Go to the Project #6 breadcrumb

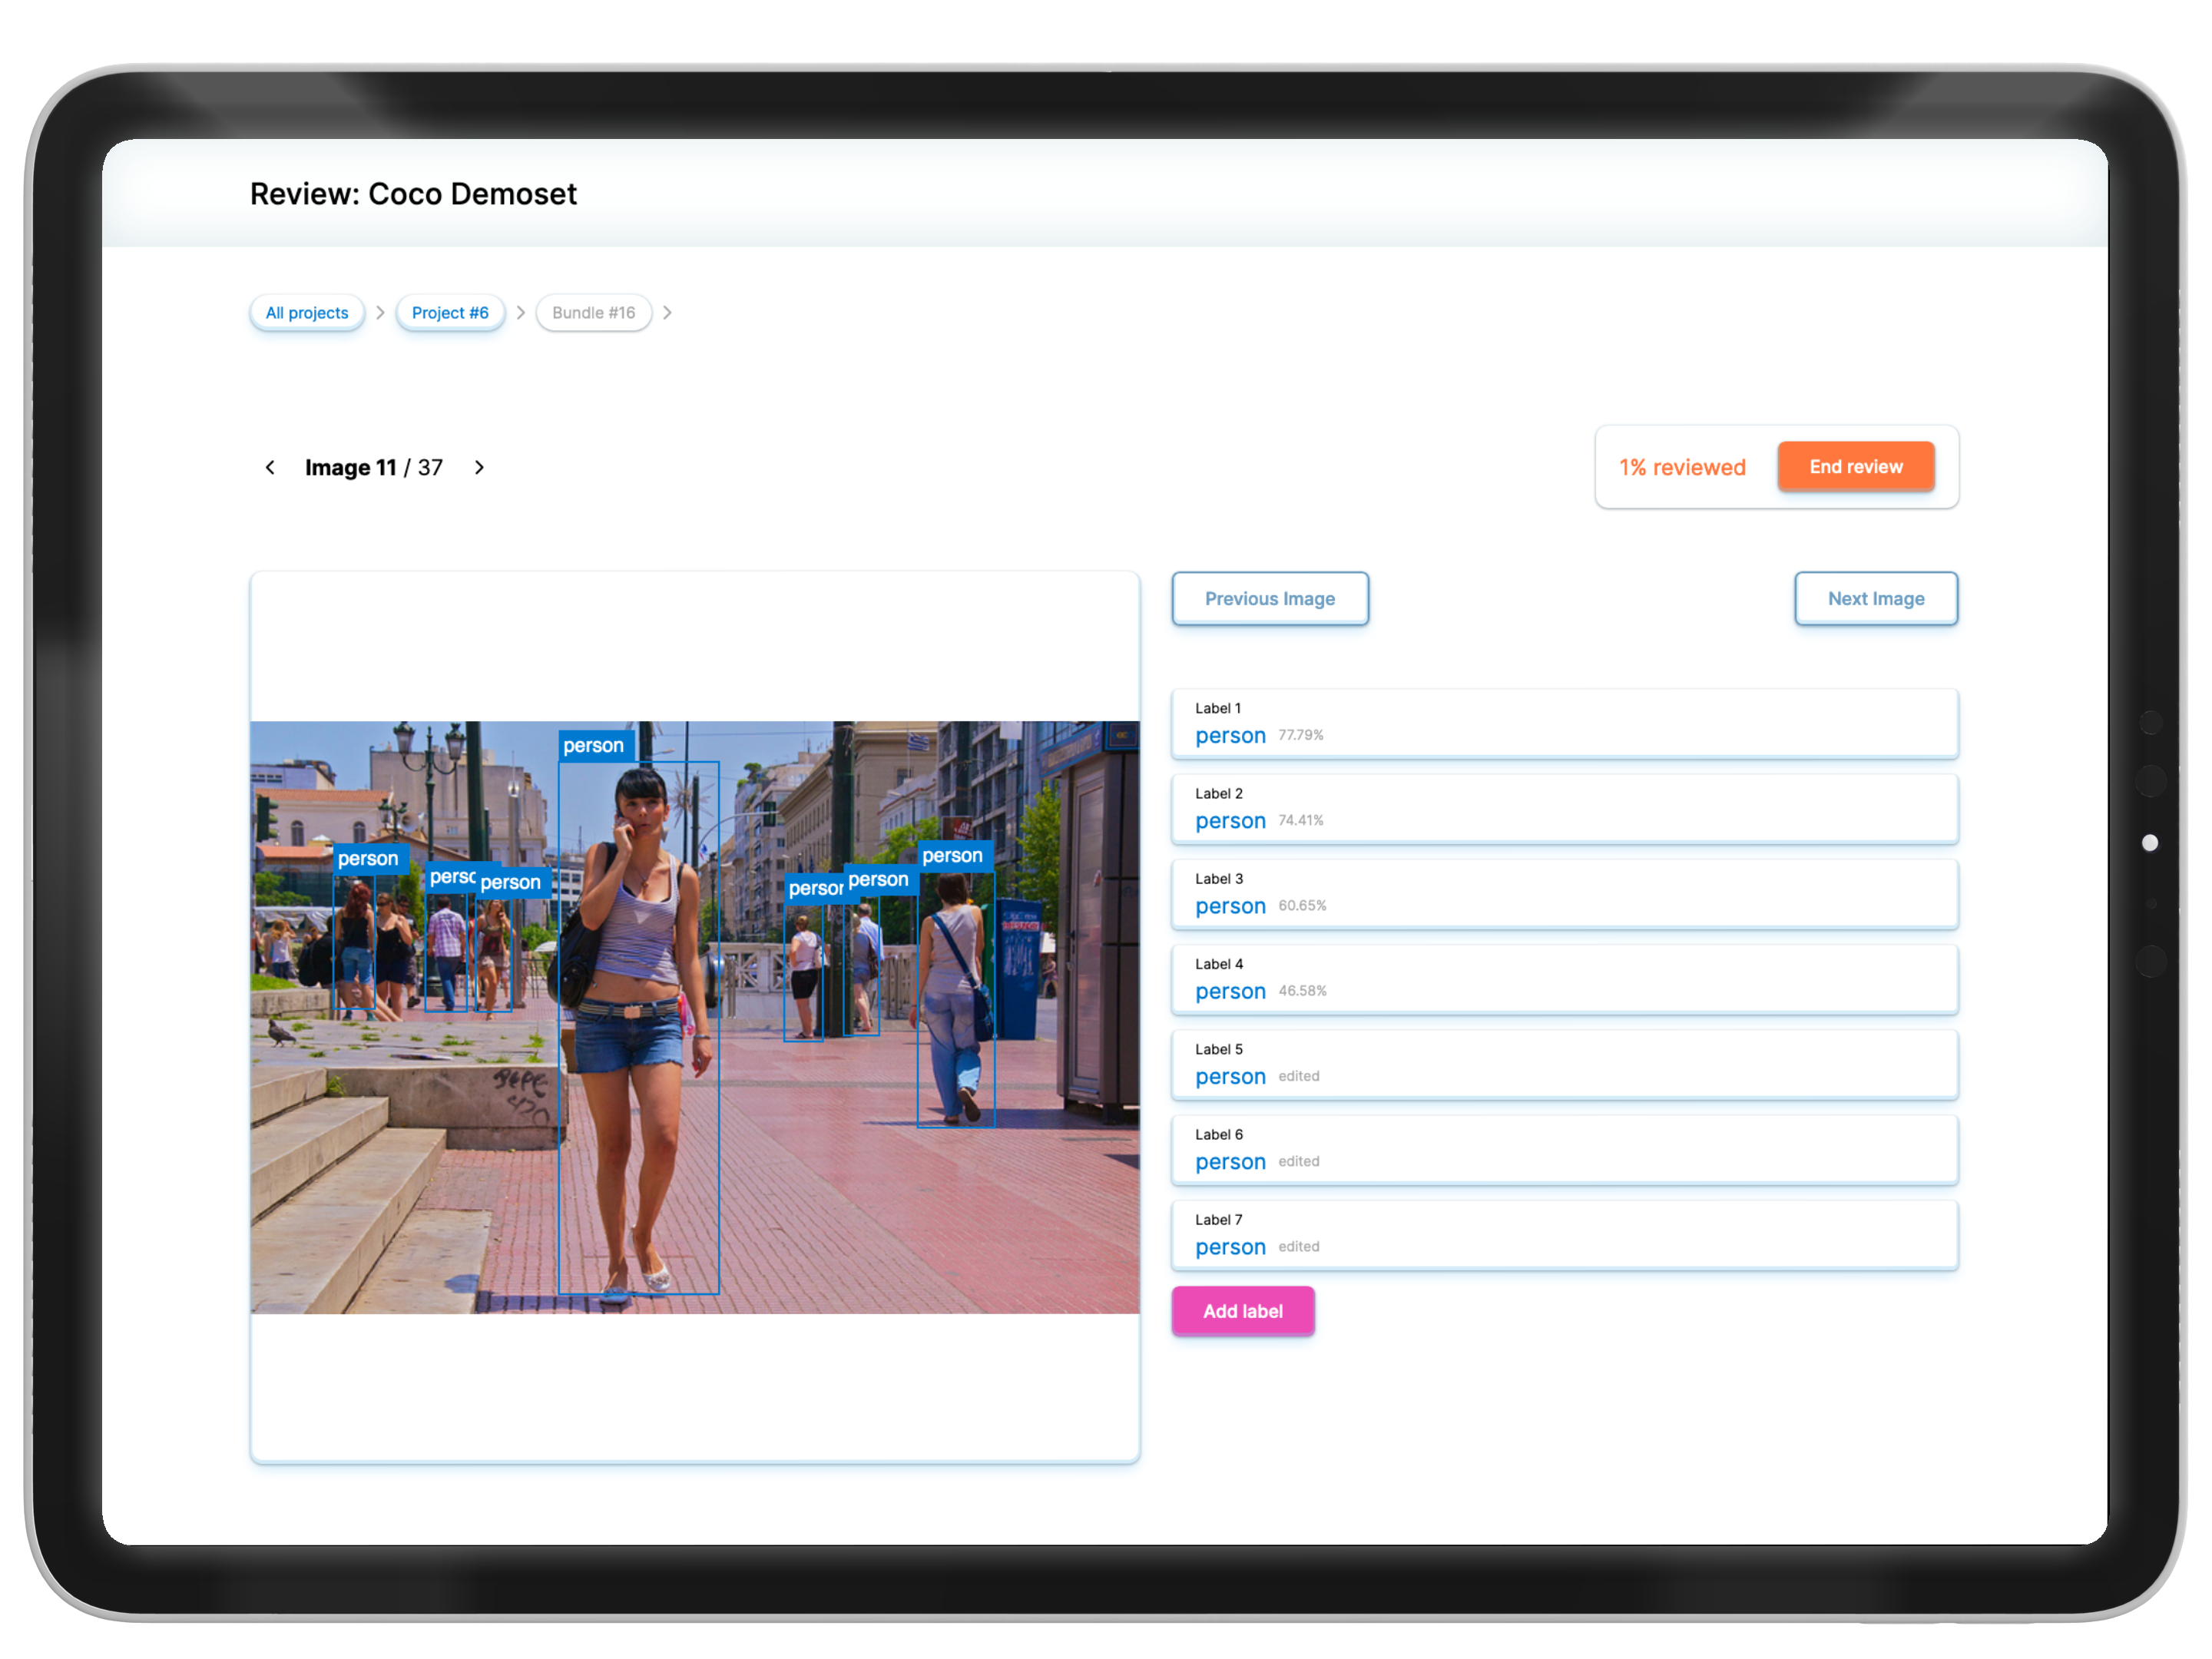pos(450,313)
